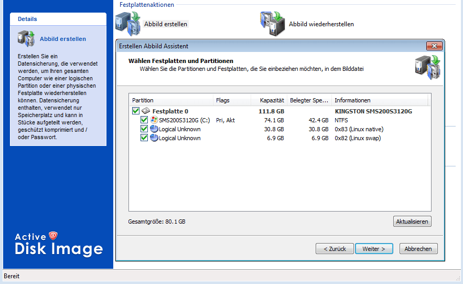Click the Festplattenaktionen section heading
The image size is (463, 284).
coord(147,5)
